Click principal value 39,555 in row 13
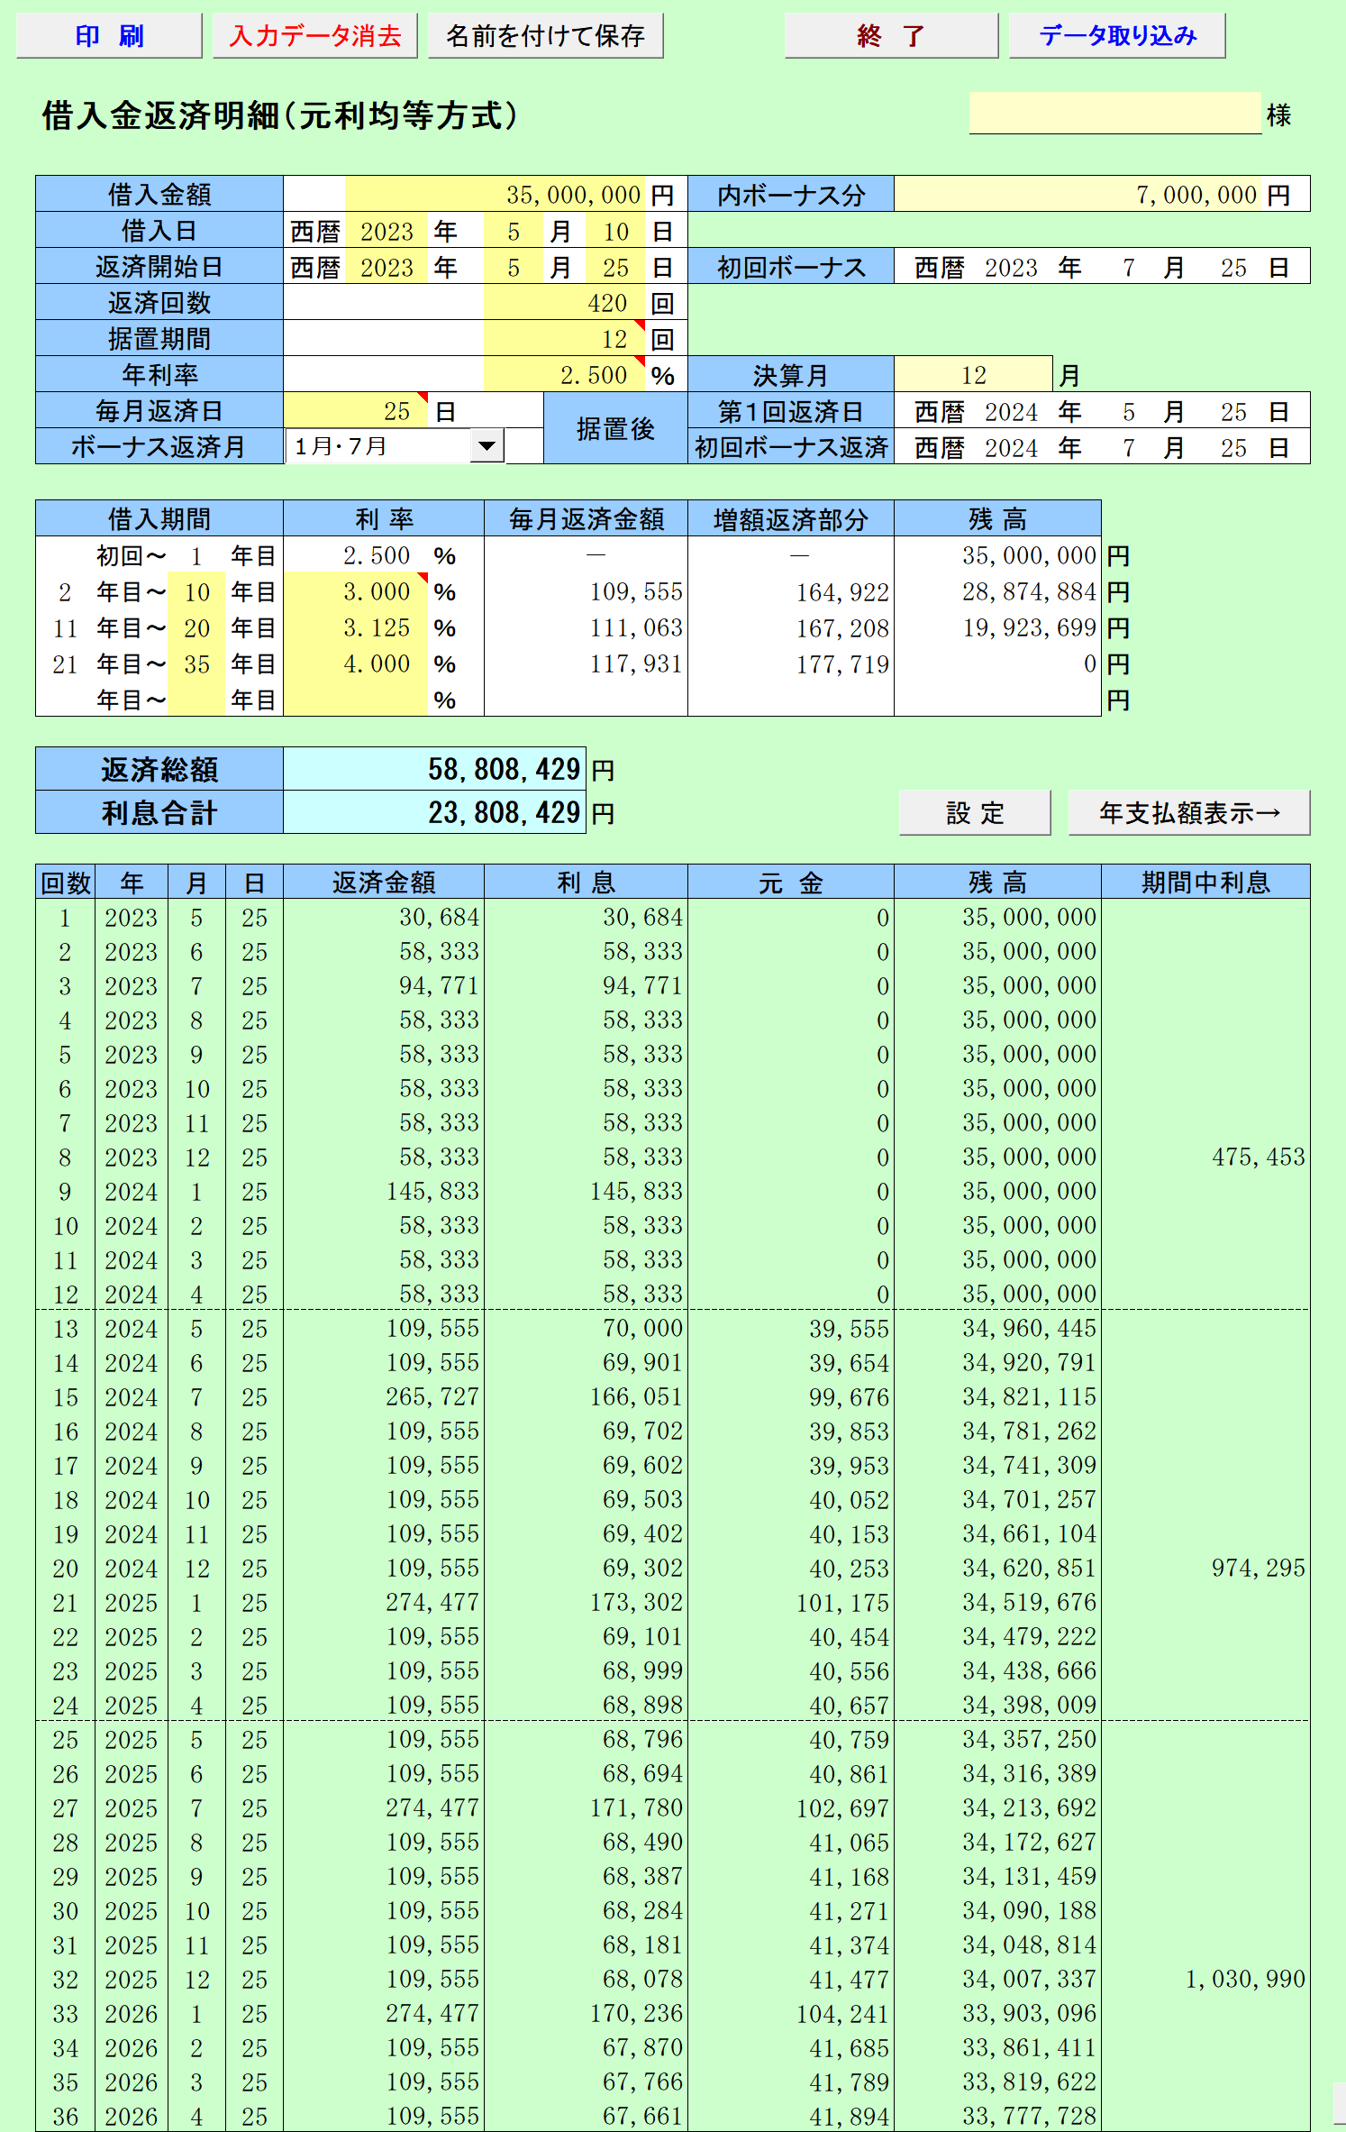 [x=849, y=1328]
